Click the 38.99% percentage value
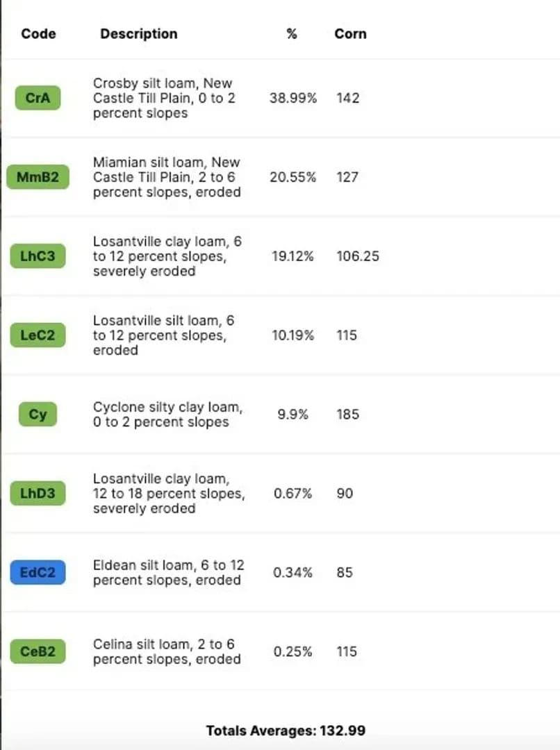Screen dimensions: 560x750 click(x=293, y=98)
